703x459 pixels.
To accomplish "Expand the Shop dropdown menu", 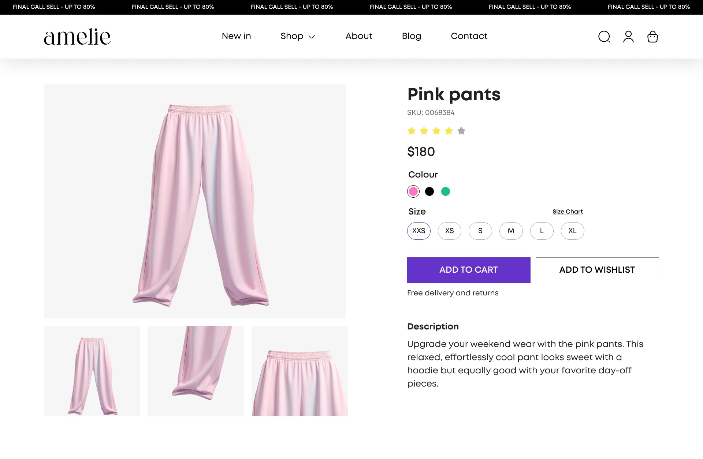I will click(x=298, y=36).
